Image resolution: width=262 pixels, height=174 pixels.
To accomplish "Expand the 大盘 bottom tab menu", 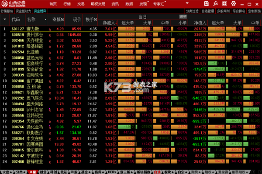I will click(x=10, y=172).
